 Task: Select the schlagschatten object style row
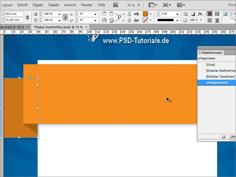tap(217, 83)
